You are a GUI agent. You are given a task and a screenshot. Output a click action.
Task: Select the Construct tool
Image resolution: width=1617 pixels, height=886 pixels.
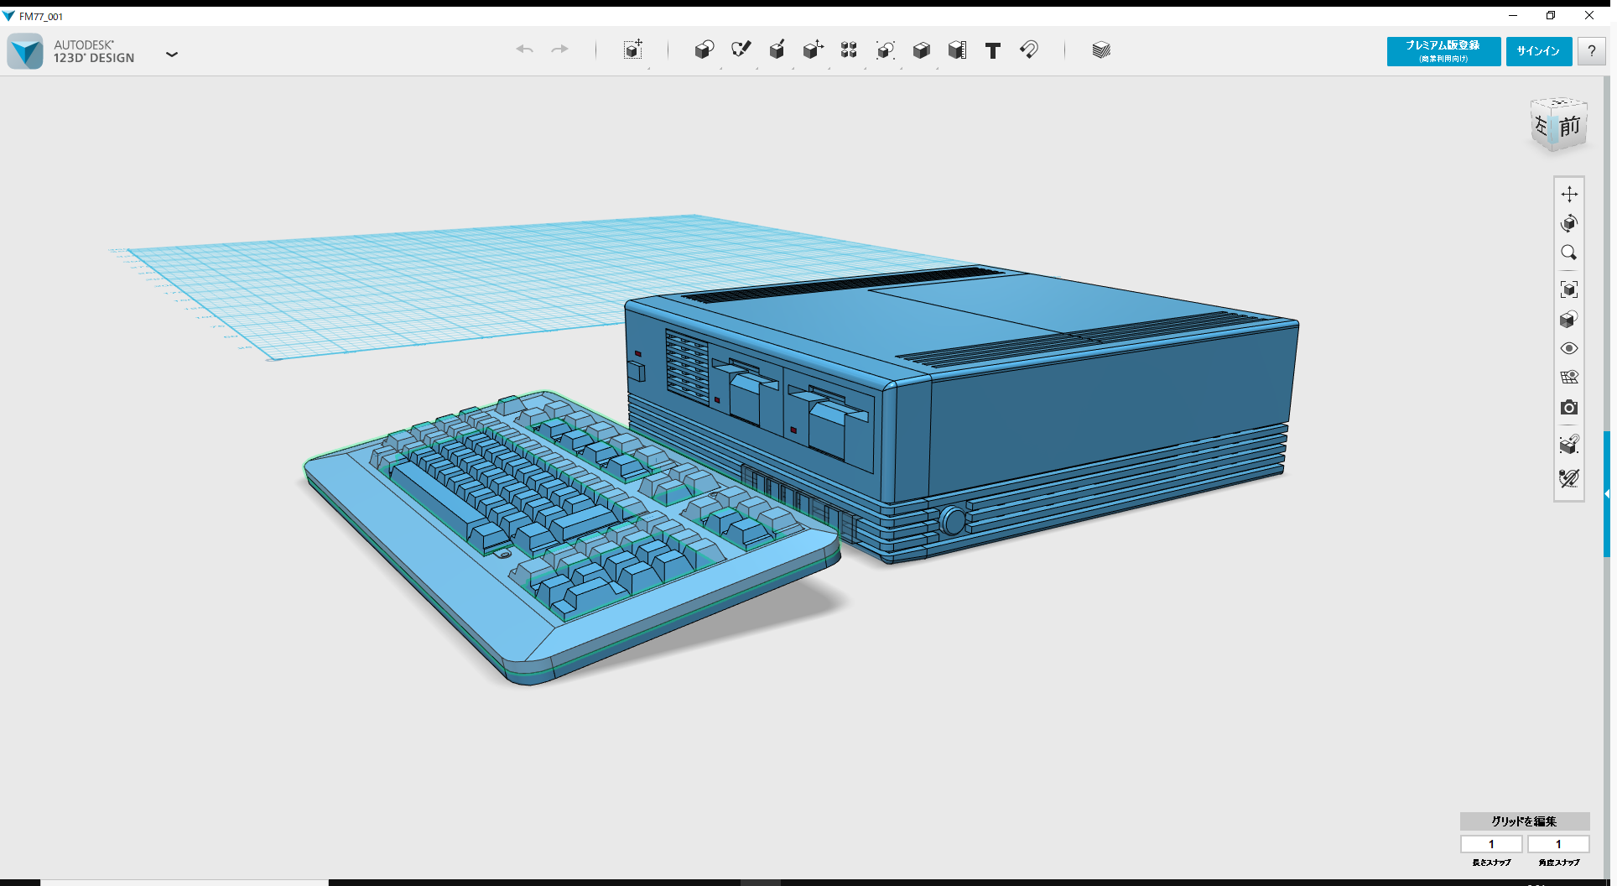click(777, 50)
